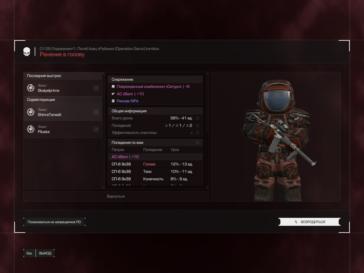Click Тело hit location cell

click(147, 171)
